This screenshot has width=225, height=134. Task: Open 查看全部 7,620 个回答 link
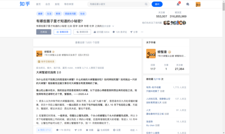click(87, 42)
